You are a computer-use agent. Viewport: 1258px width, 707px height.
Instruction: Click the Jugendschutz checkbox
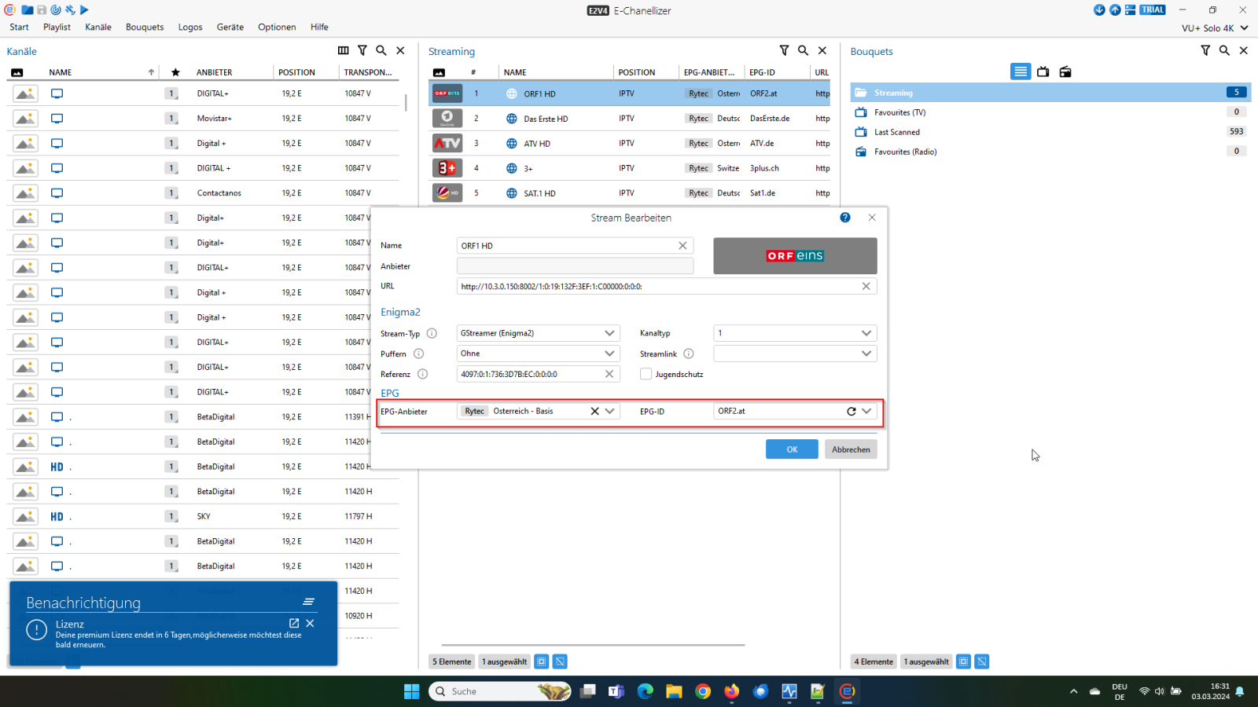(646, 374)
